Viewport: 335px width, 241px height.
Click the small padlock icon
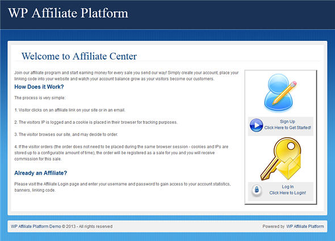pyautogui.click(x=257, y=189)
